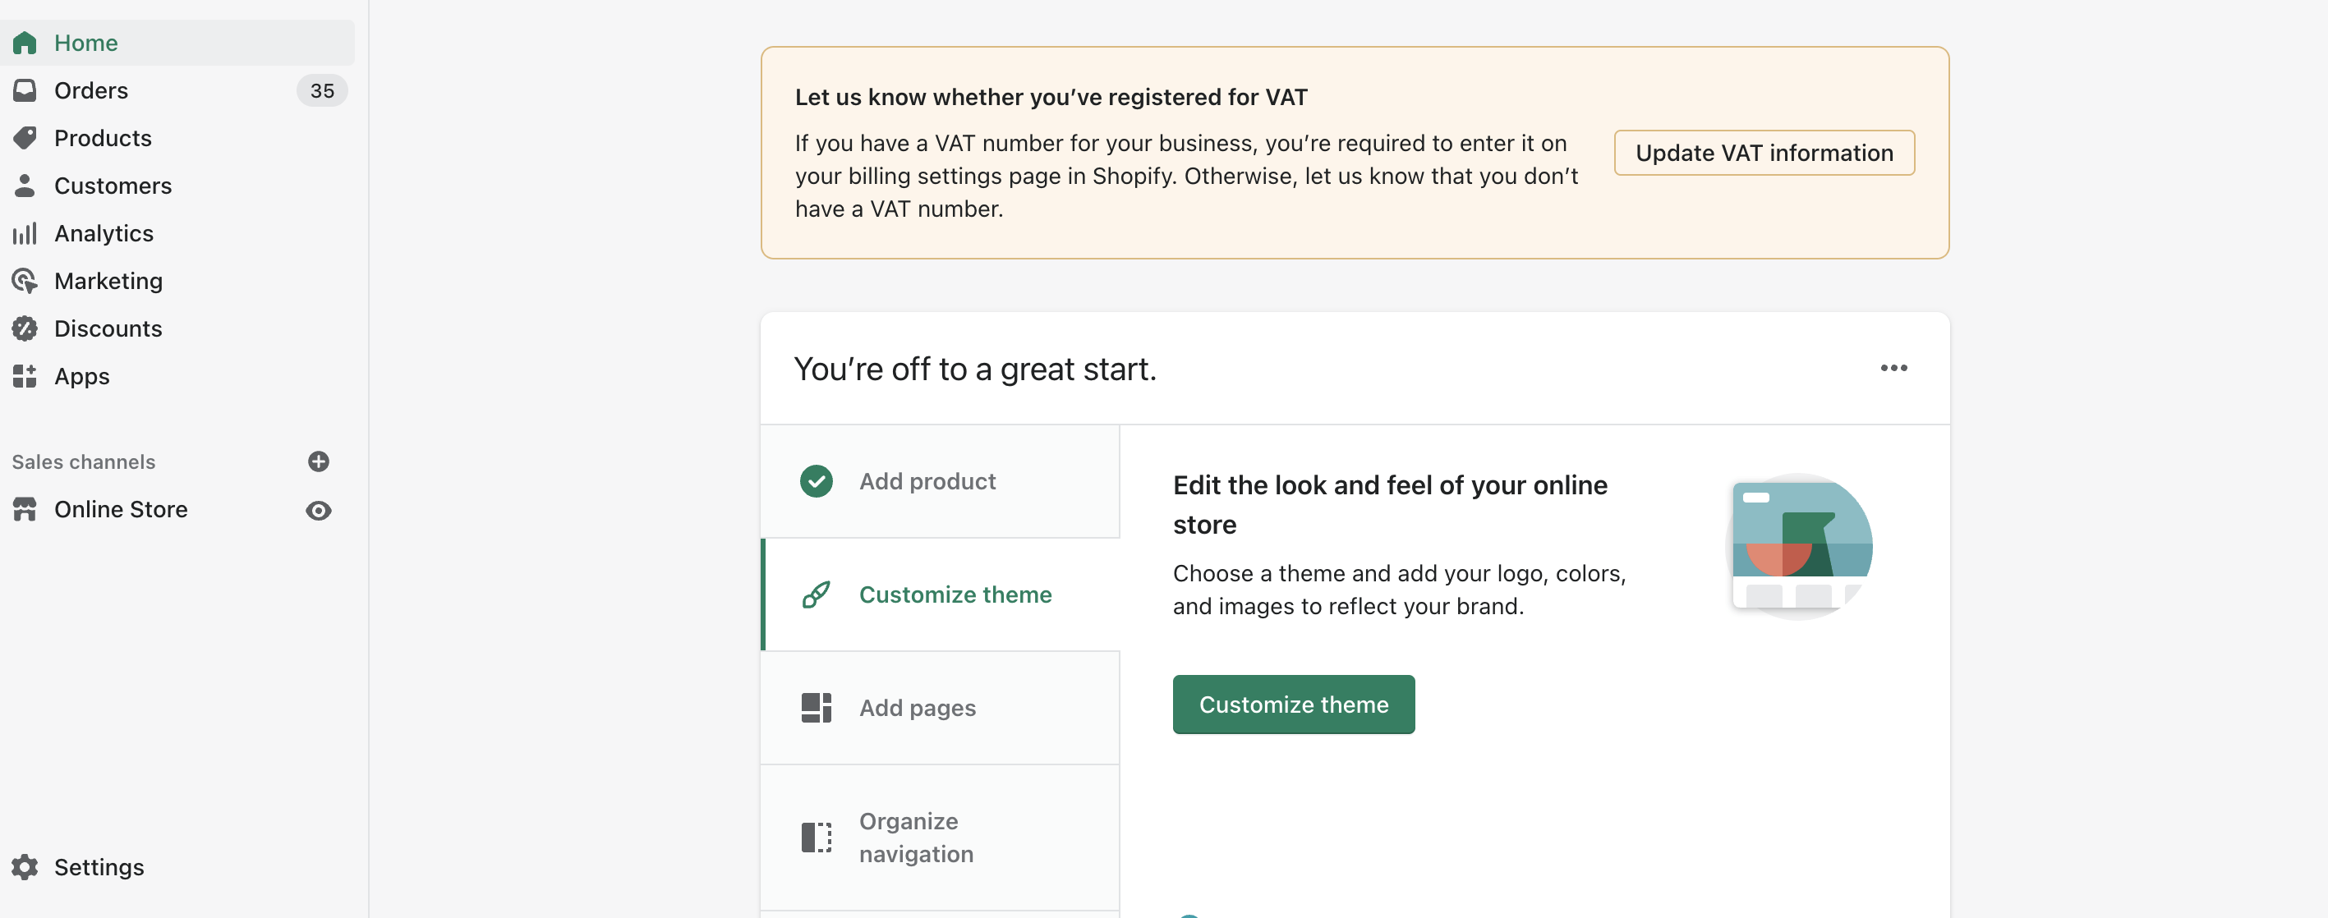Click the green Add product checkmark
The image size is (2328, 918).
click(x=816, y=480)
